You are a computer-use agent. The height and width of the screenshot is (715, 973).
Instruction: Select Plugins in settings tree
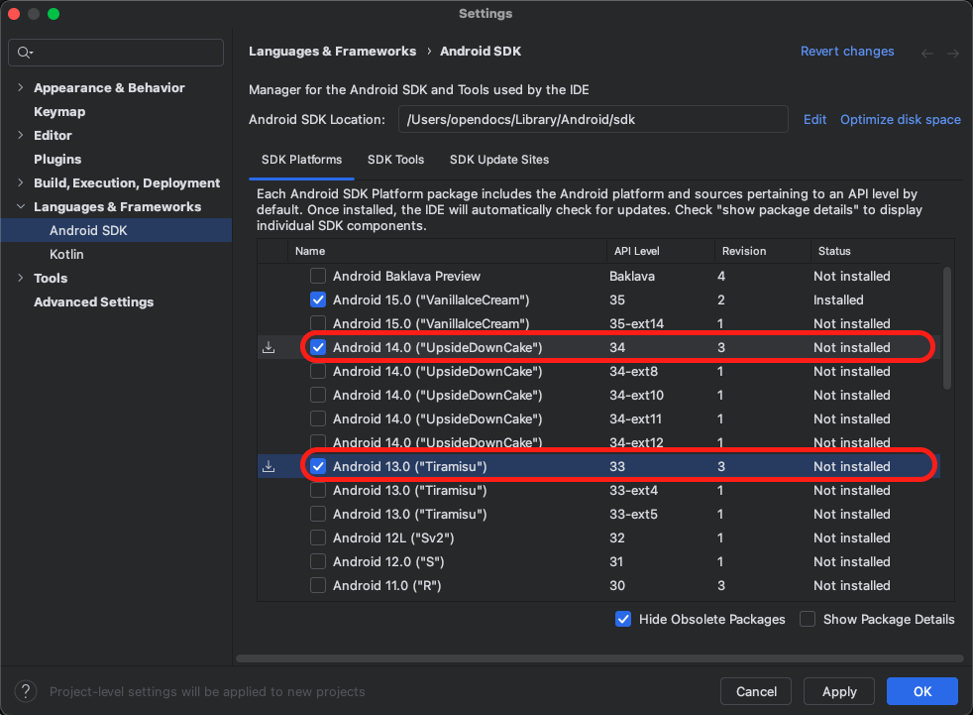[x=57, y=159]
